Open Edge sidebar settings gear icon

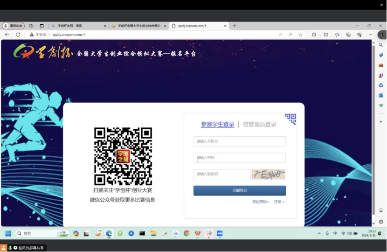(x=381, y=222)
